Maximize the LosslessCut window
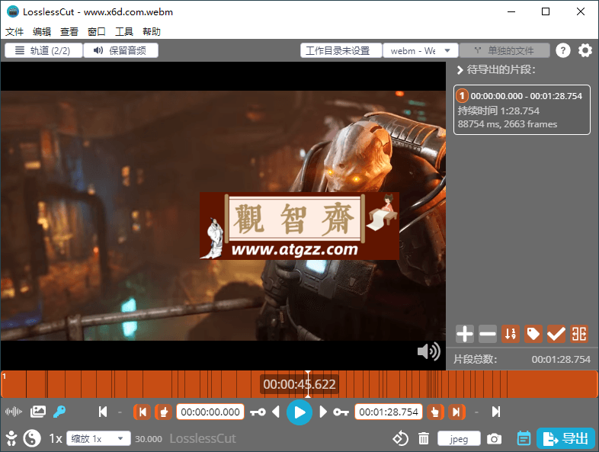This screenshot has height=452, width=599. pyautogui.click(x=546, y=11)
